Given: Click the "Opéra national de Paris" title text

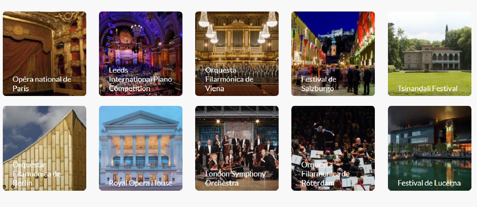Looking at the screenshot, I should click(x=42, y=84).
